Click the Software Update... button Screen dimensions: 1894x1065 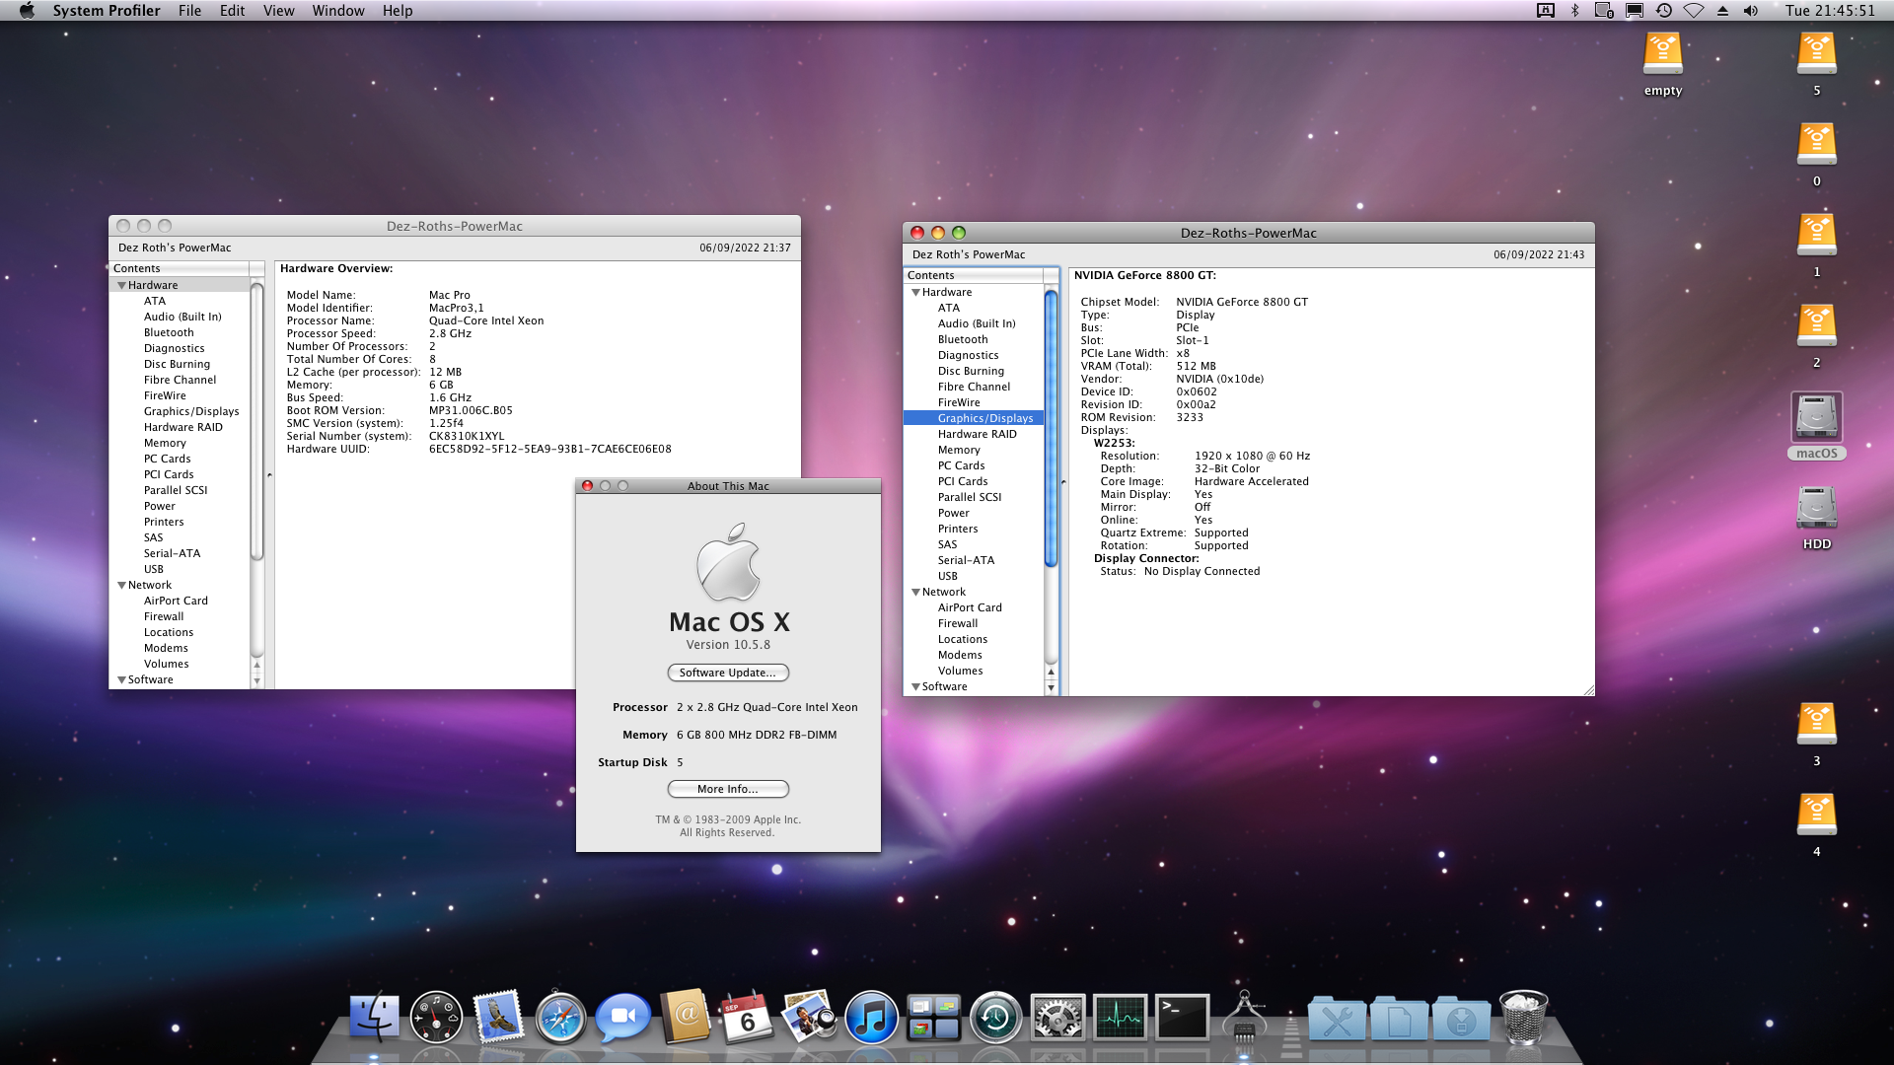point(728,673)
